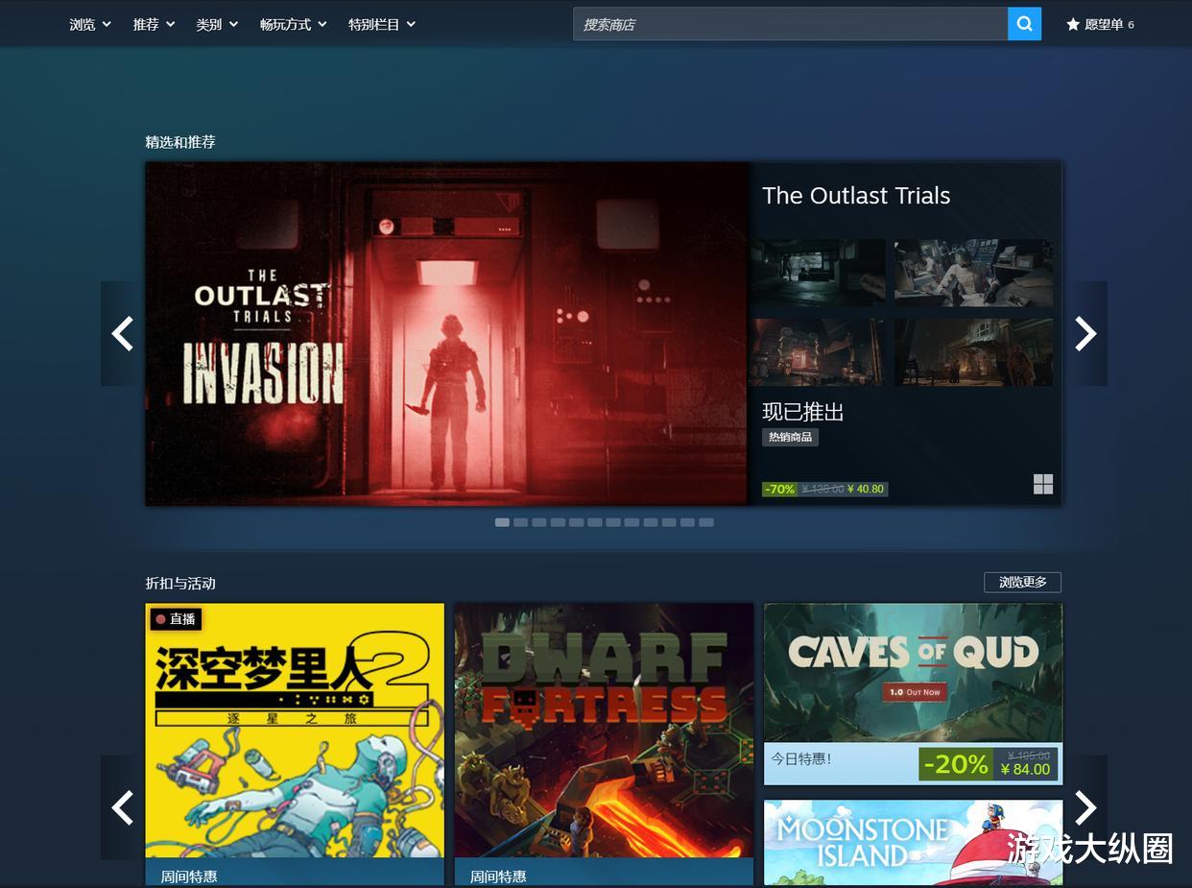Screen dimensions: 1192x888
Task: Go to previous featured game arrow
Action: (x=123, y=333)
